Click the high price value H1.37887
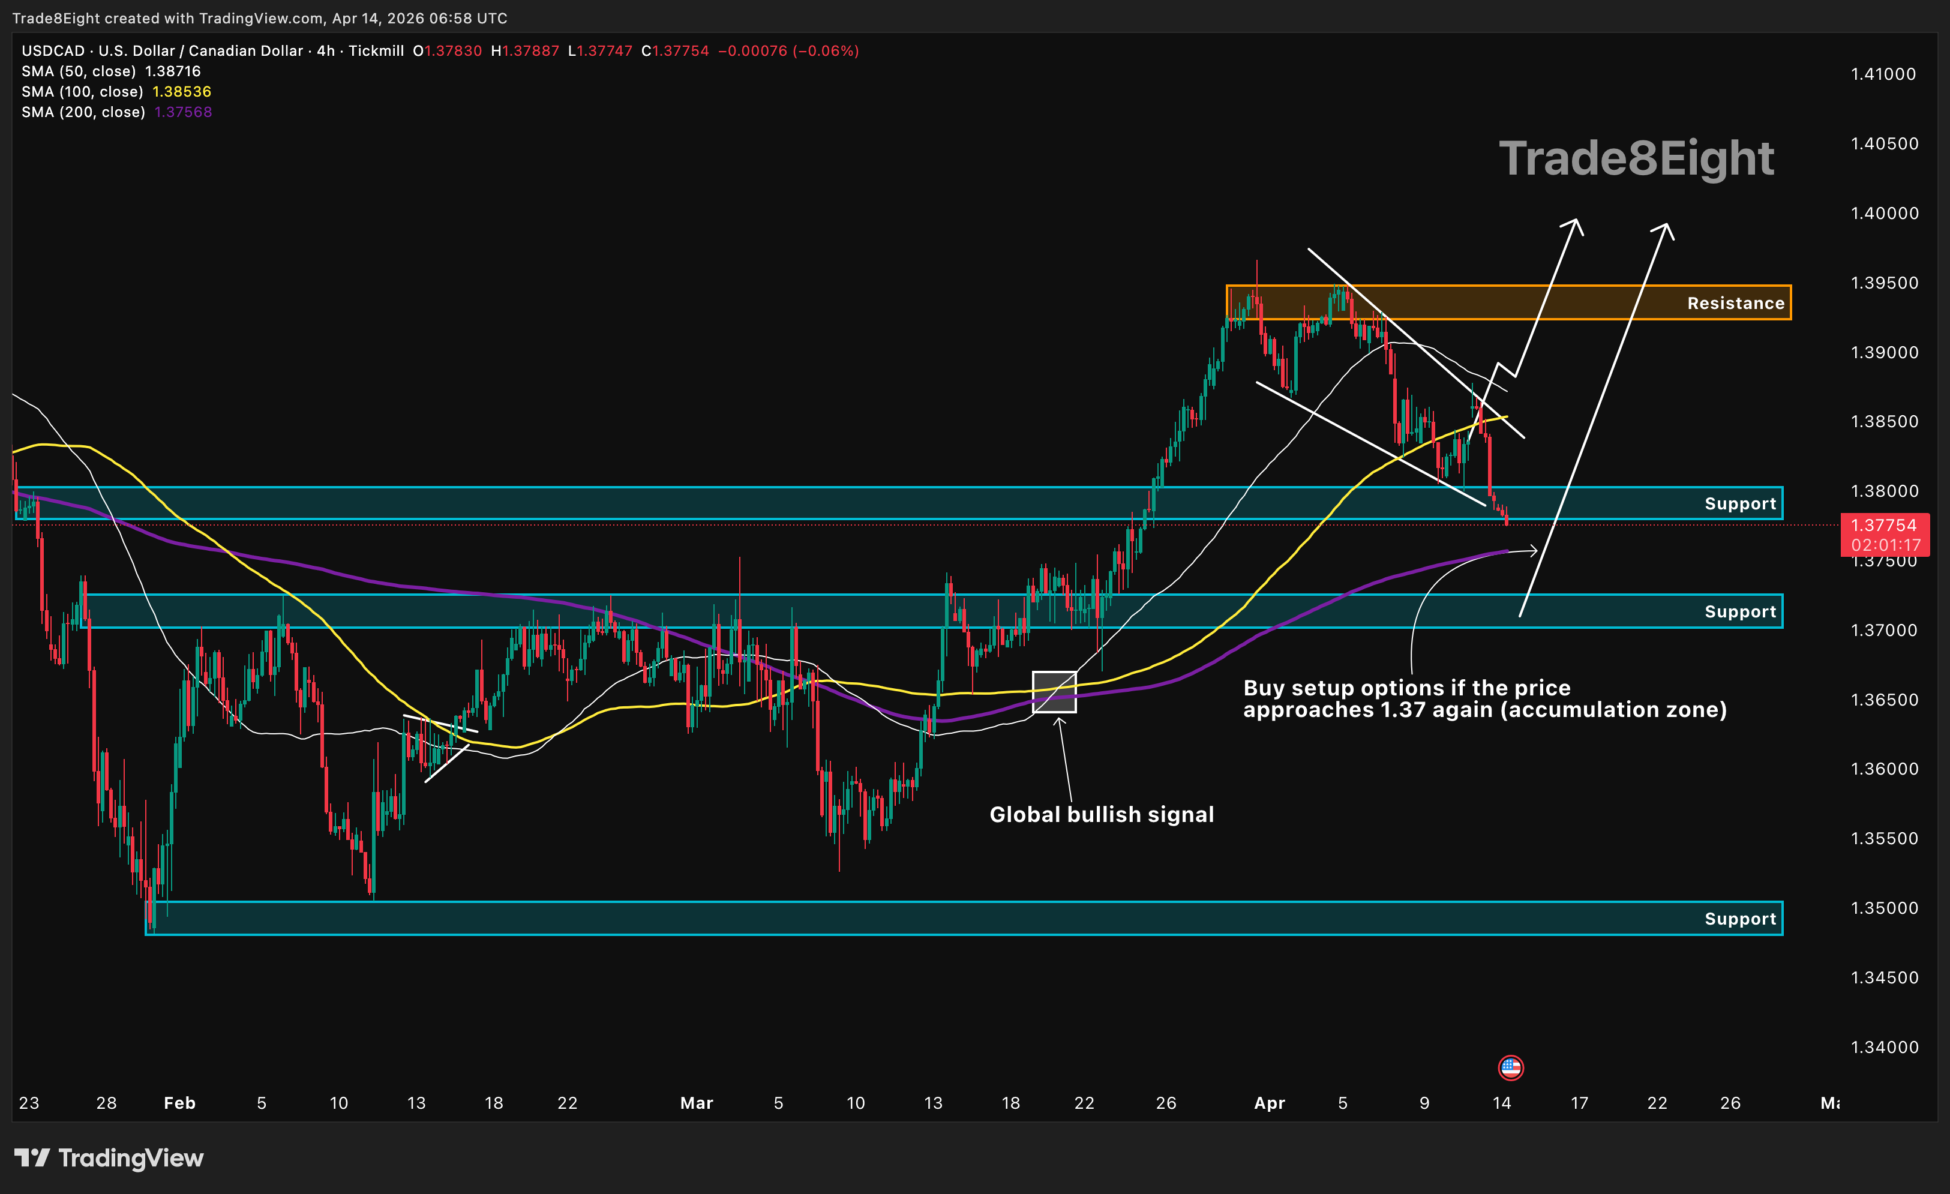1950x1194 pixels. tap(524, 50)
